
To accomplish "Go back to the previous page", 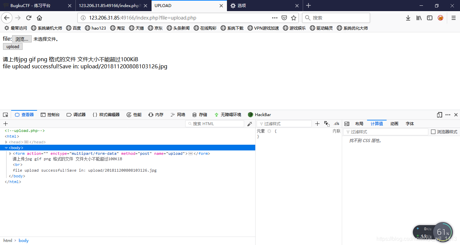I will (7, 18).
